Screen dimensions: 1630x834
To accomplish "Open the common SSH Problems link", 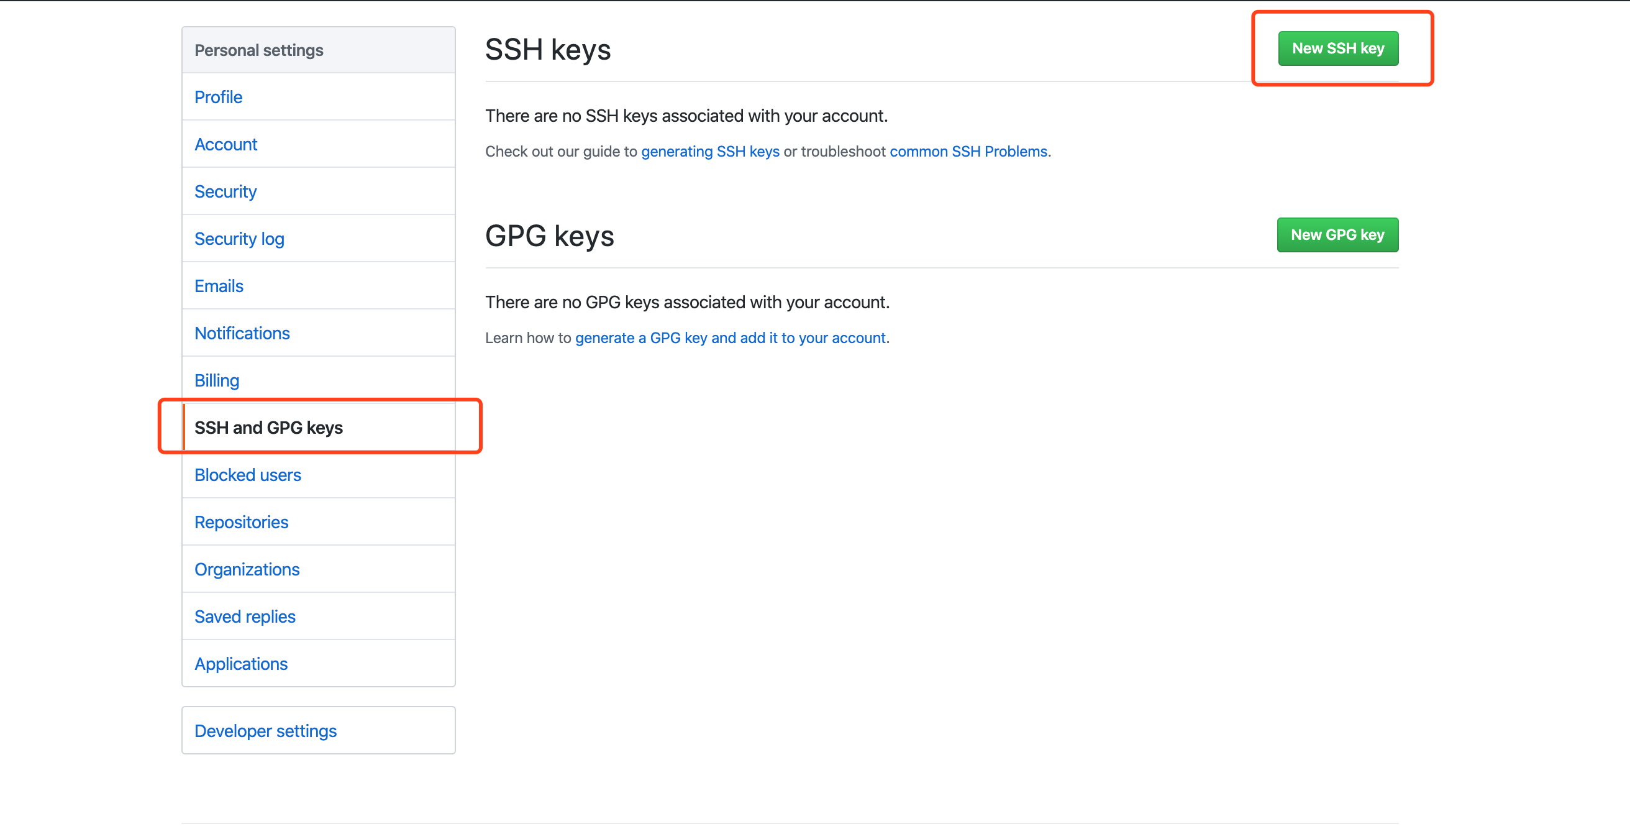I will tap(968, 152).
